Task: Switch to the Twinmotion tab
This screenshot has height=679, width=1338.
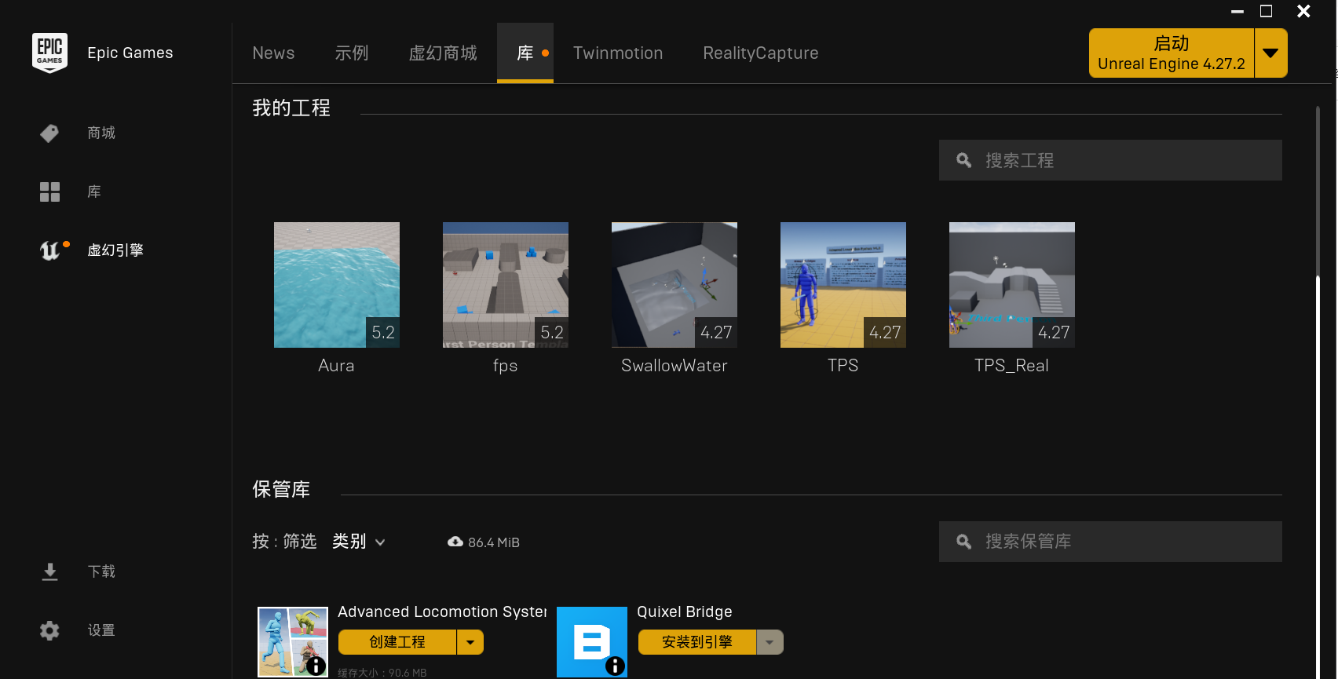Action: pos(618,53)
